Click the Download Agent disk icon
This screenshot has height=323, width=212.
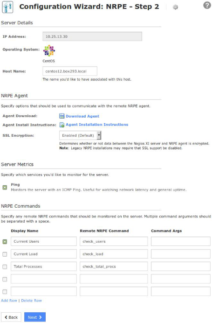click(62, 116)
